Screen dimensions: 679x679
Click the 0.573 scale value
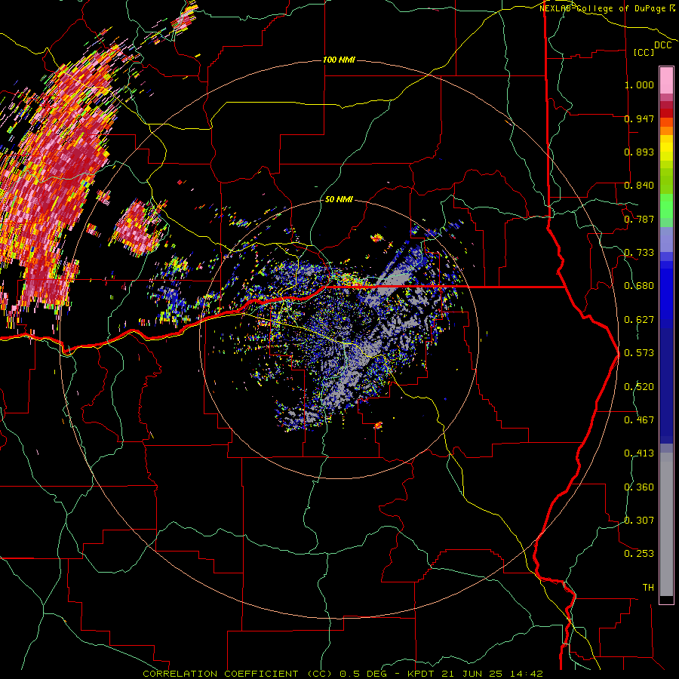639,353
